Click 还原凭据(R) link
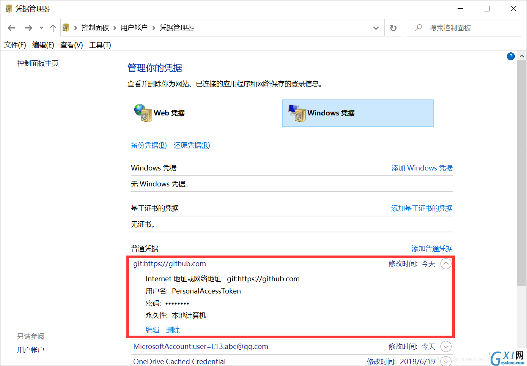Viewport: 527px width, 366px height. (192, 145)
